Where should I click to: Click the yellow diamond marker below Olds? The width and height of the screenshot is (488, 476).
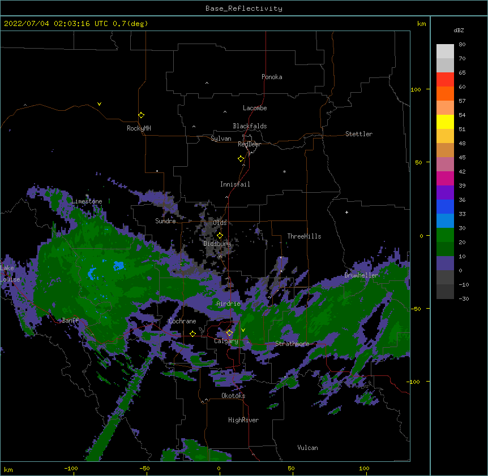pos(220,235)
